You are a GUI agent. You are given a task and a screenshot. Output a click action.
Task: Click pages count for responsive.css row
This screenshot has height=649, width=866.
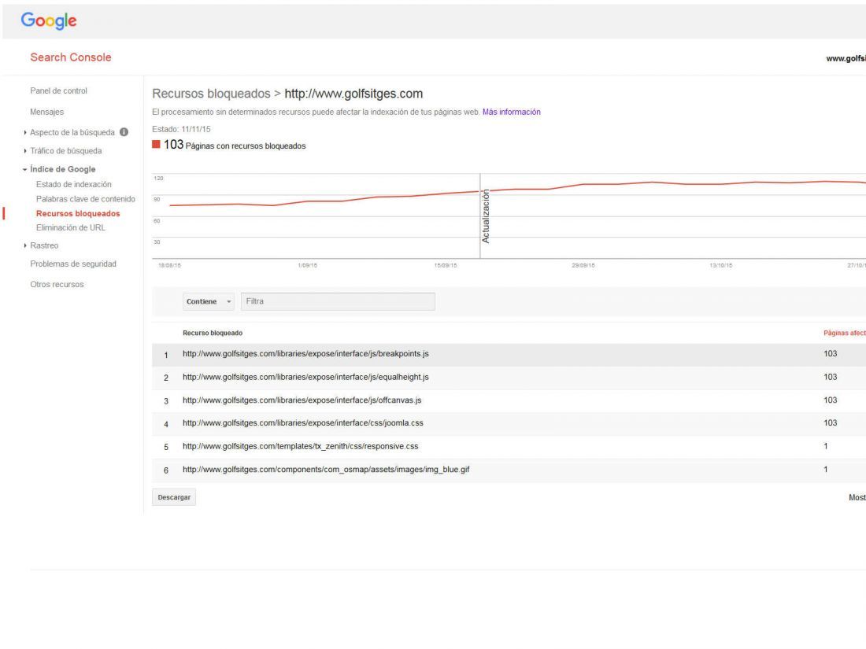826,447
